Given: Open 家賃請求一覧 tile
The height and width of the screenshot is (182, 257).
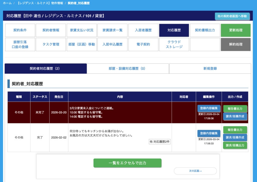Looking at the screenshot, I should pyautogui.click(x=112, y=30).
